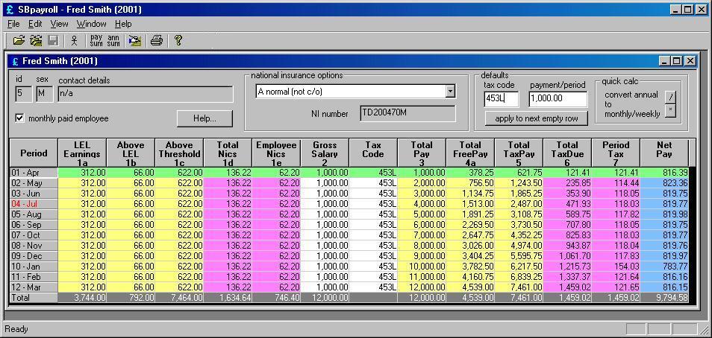Click Net Pay cell 823.36 for May
This screenshot has height=338, width=712.
pos(664,183)
